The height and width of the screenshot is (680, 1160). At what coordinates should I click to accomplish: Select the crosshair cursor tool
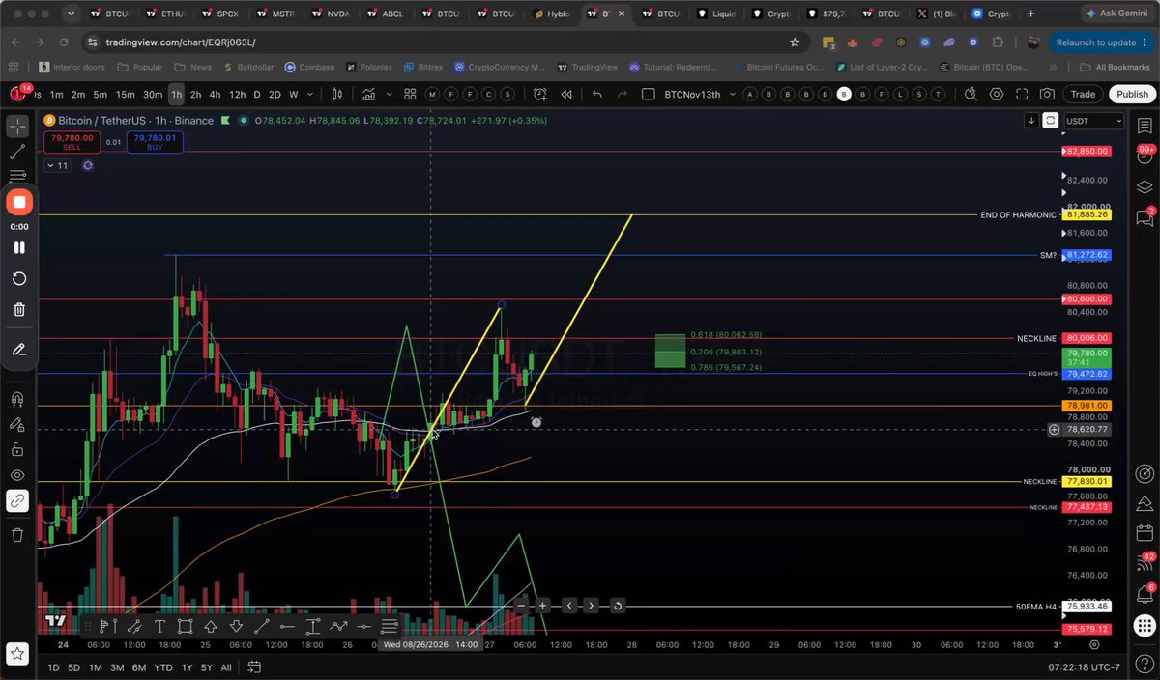(18, 127)
